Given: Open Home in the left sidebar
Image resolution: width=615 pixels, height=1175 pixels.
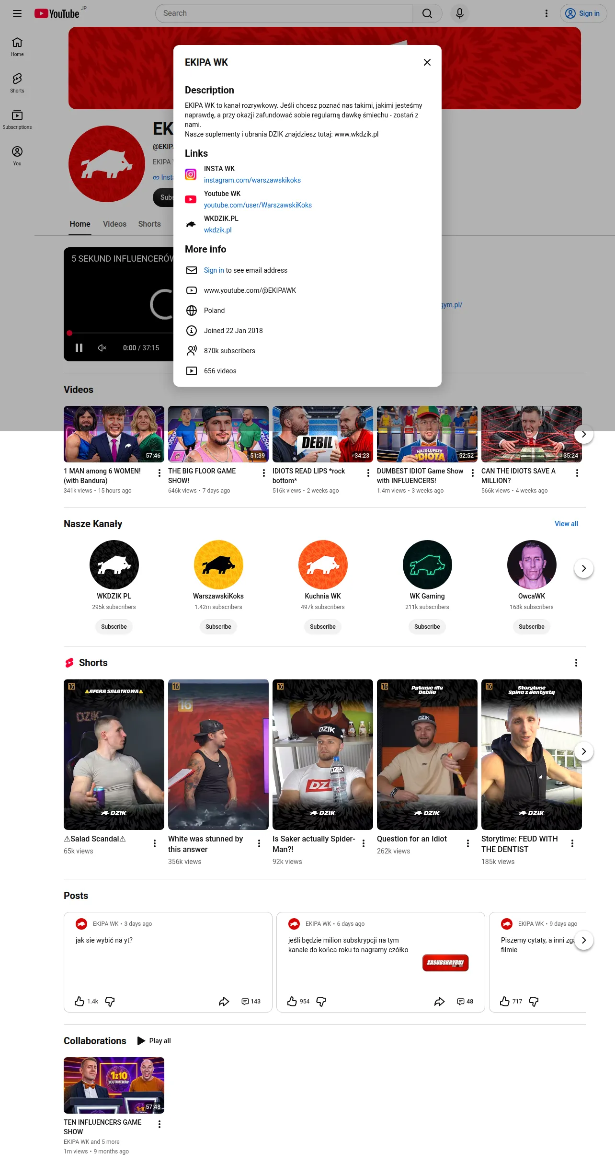Looking at the screenshot, I should pos(17,47).
